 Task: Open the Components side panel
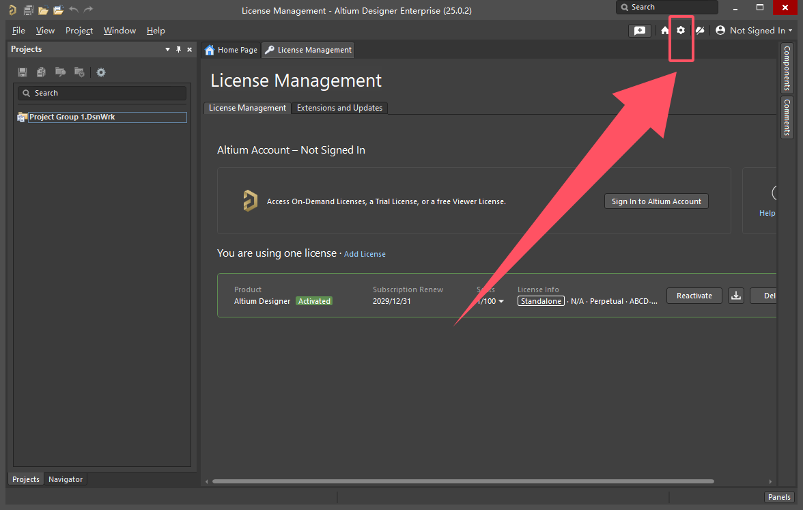(x=787, y=68)
